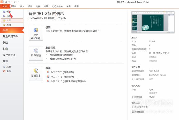
Task: Open the 今天 17:28 (自动保存) version
Action: click(x=62, y=72)
